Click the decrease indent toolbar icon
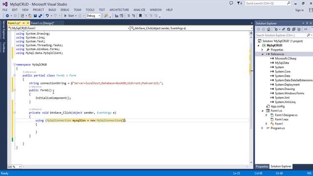313x176 pixels. (116, 16)
